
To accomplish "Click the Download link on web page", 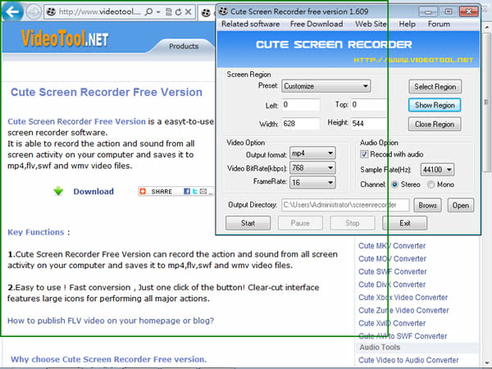I will tap(93, 191).
